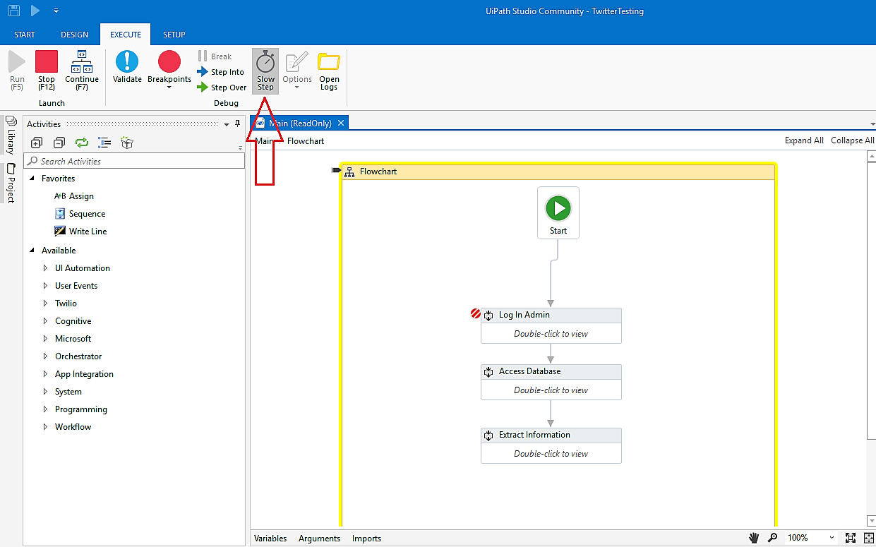Open the Breakpoints dropdown arrow
Image resolution: width=876 pixels, height=547 pixels.
click(x=169, y=88)
